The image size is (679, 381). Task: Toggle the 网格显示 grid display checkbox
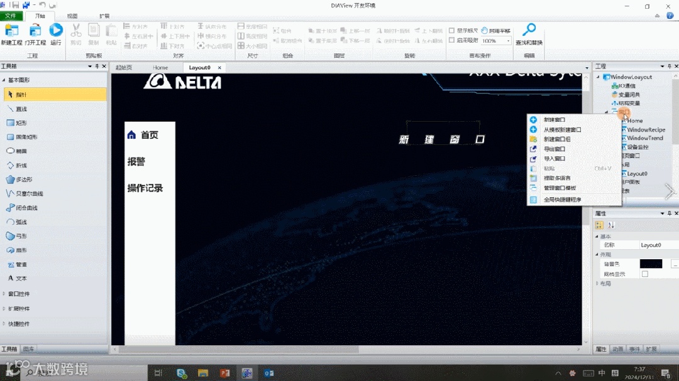point(645,274)
